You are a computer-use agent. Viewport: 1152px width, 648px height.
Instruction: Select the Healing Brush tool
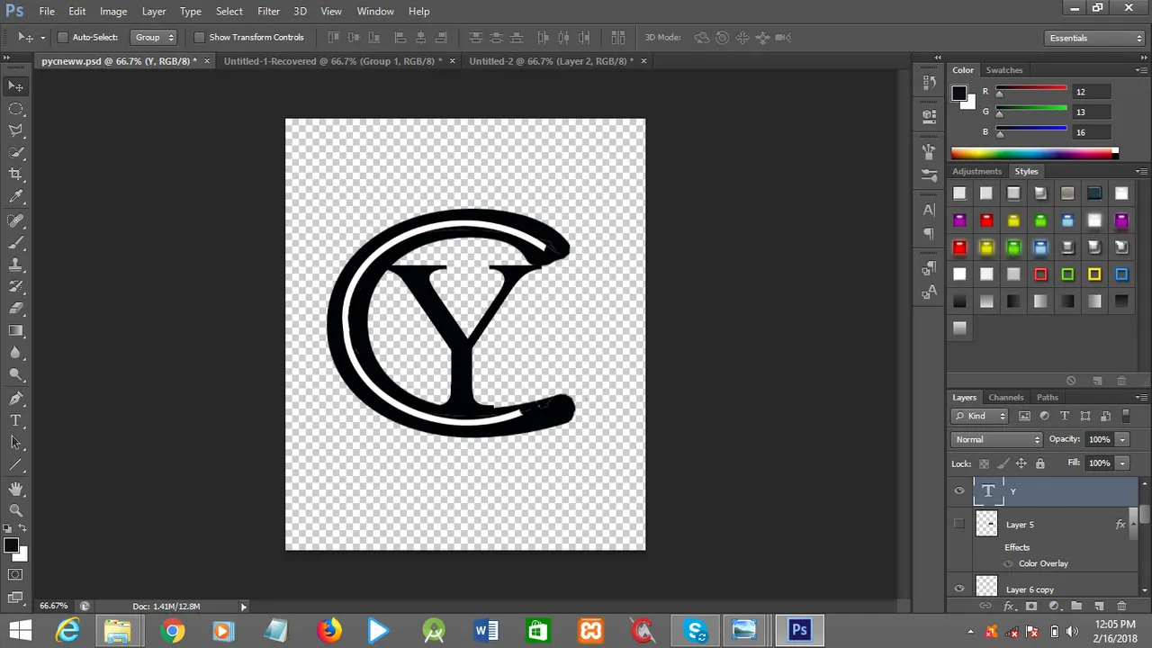pos(16,220)
